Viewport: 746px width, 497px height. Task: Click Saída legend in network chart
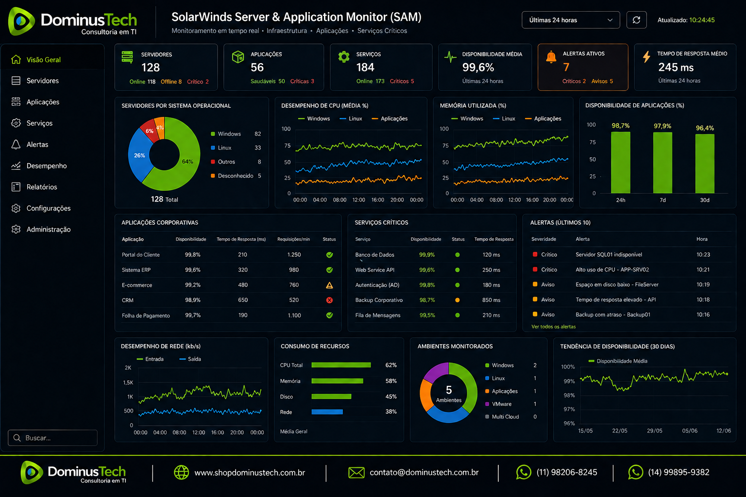[x=190, y=359]
